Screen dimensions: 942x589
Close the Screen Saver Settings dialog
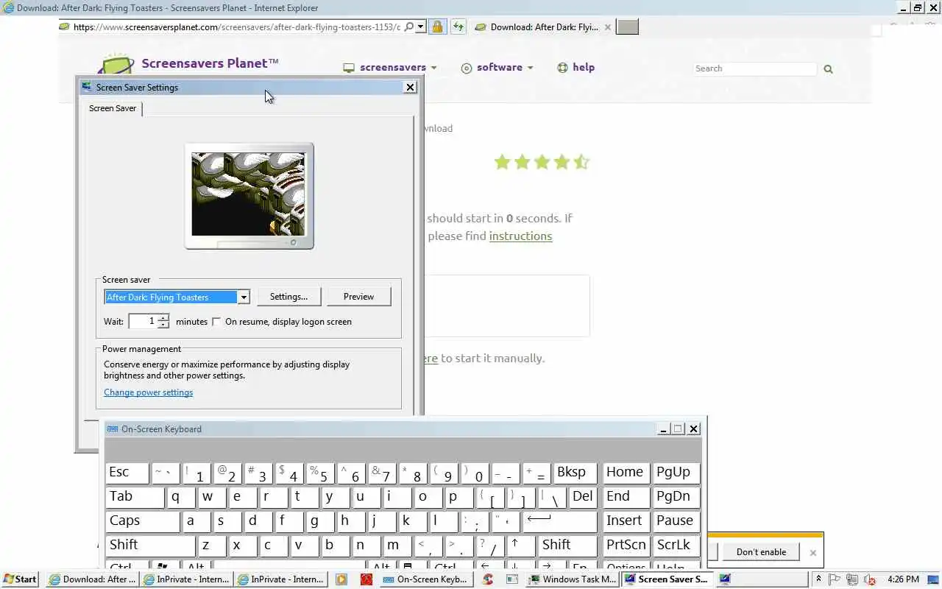[410, 87]
